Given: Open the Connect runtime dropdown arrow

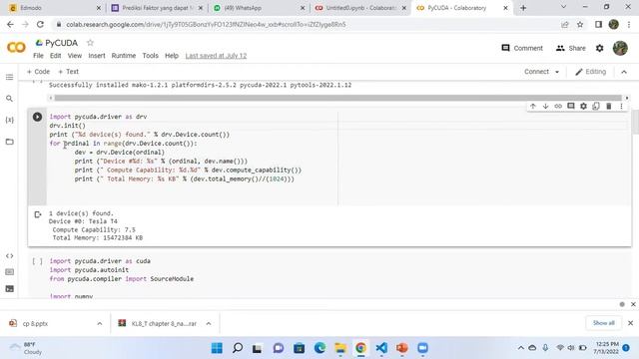Looking at the screenshot, I should click(557, 72).
